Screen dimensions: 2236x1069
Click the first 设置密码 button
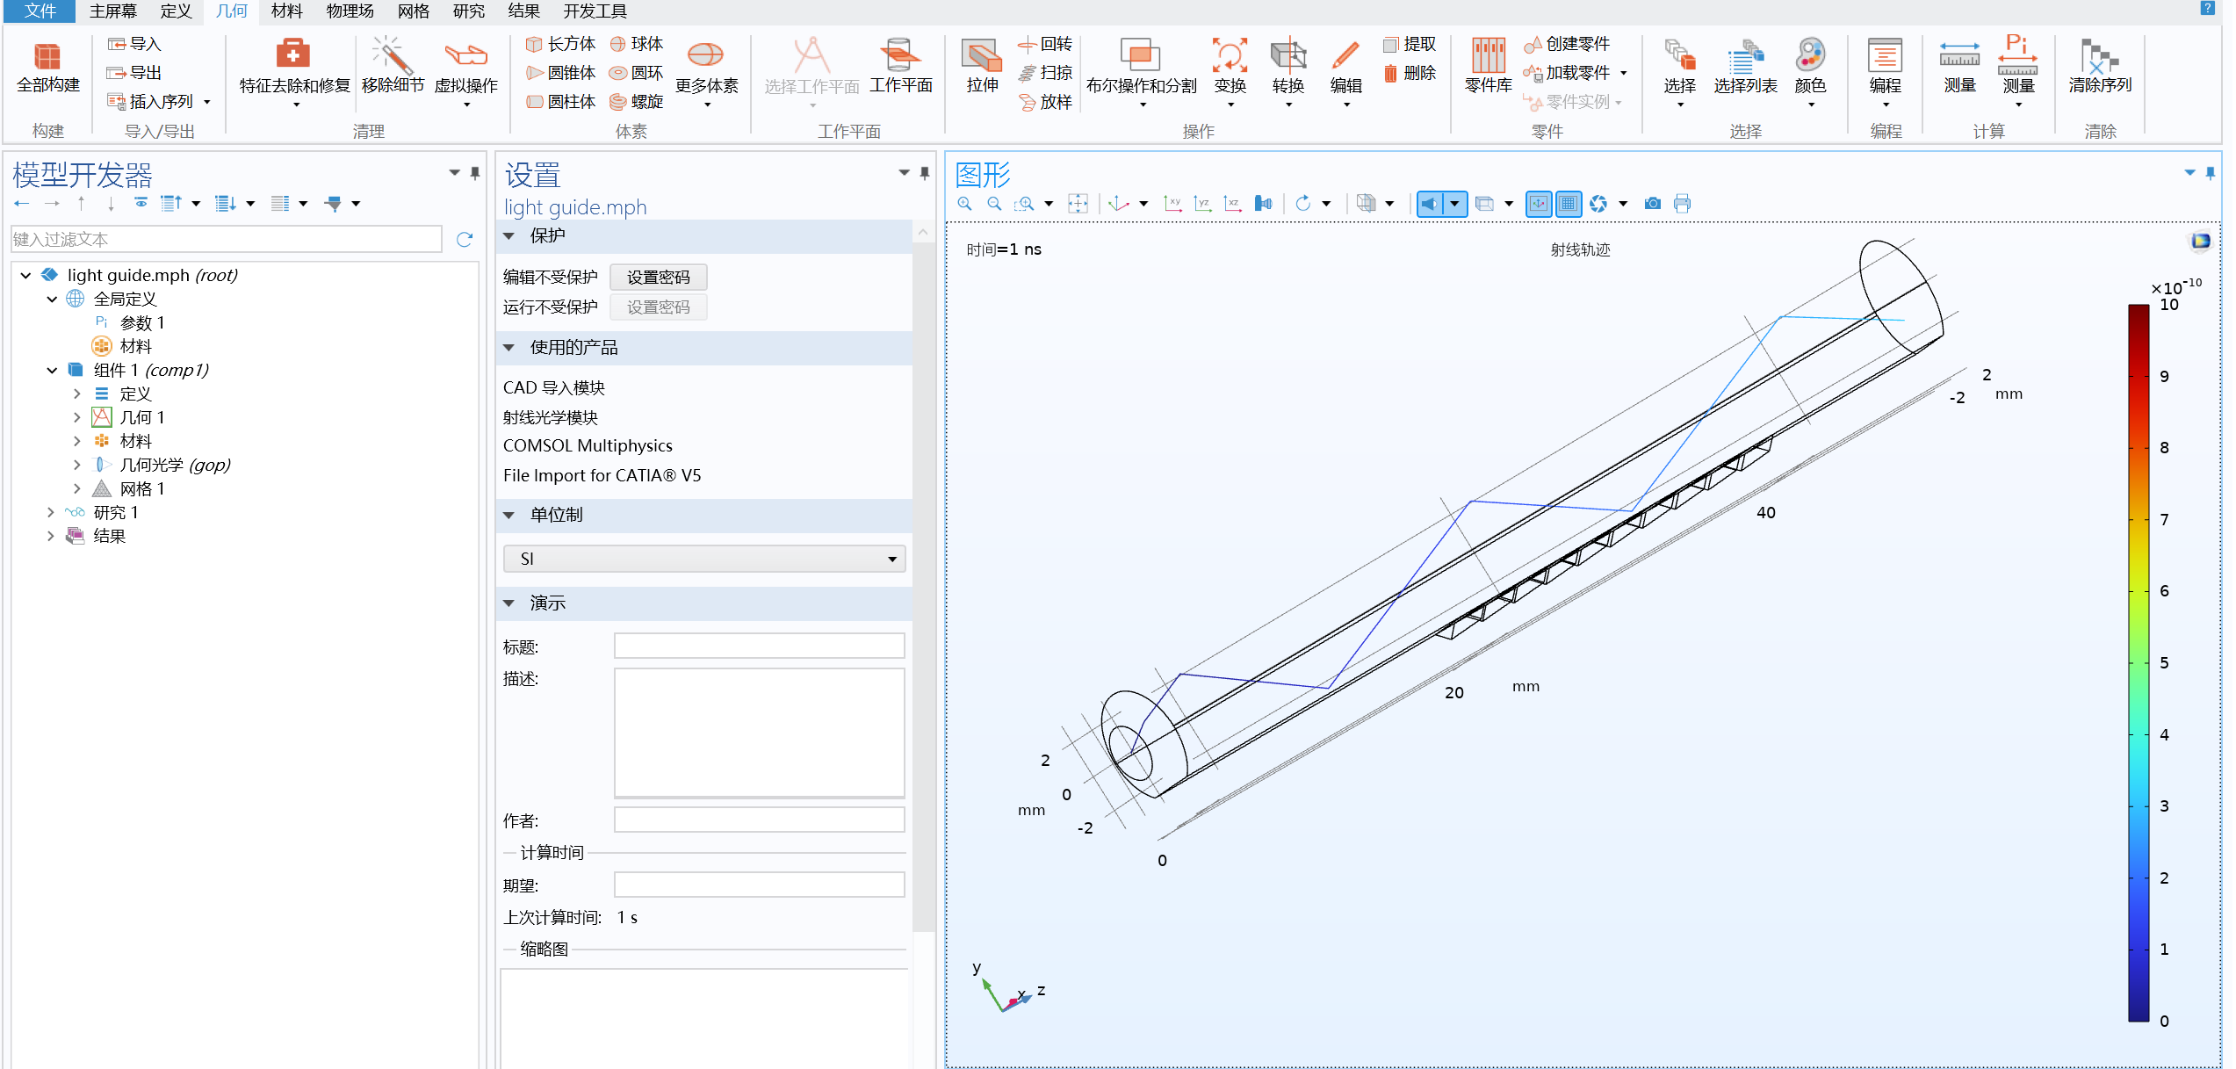(658, 278)
